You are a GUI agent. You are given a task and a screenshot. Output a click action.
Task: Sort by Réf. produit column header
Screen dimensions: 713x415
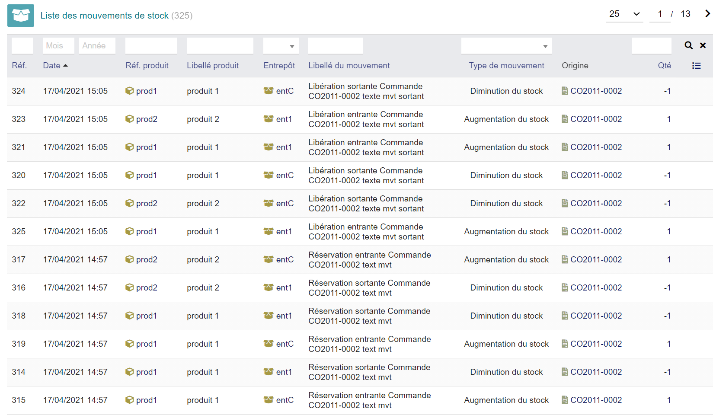click(147, 66)
